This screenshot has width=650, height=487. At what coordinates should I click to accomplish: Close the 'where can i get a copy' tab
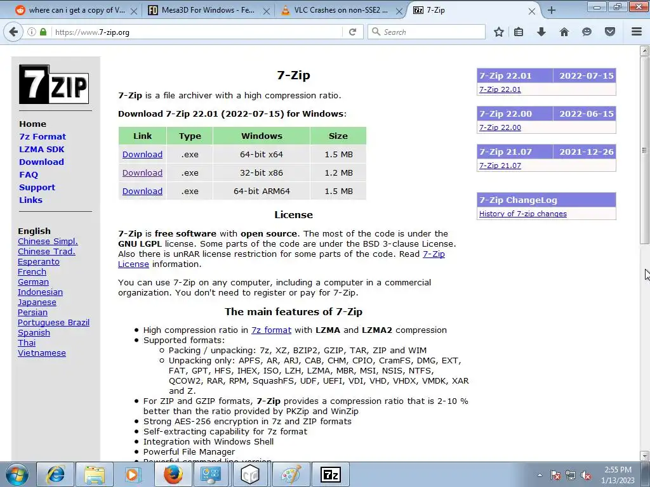coord(134,11)
